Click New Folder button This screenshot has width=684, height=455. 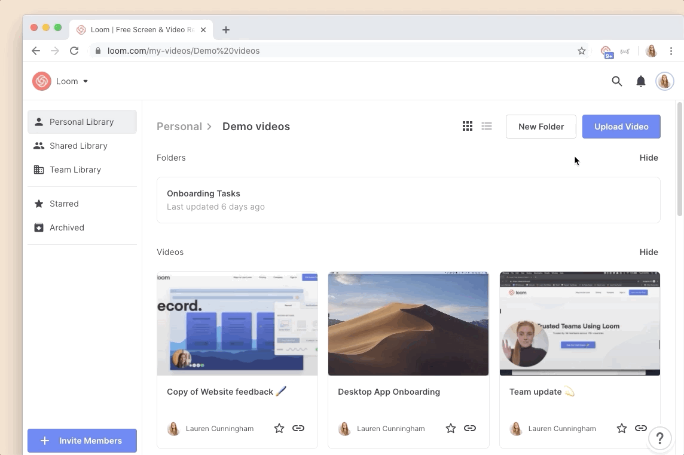[x=541, y=127]
